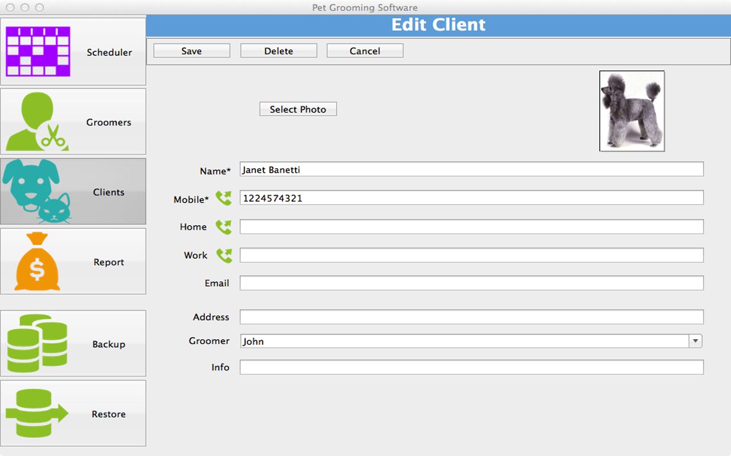Screen dimensions: 731x456
Task: Select the Clients dog and cat icon
Action: (x=37, y=191)
